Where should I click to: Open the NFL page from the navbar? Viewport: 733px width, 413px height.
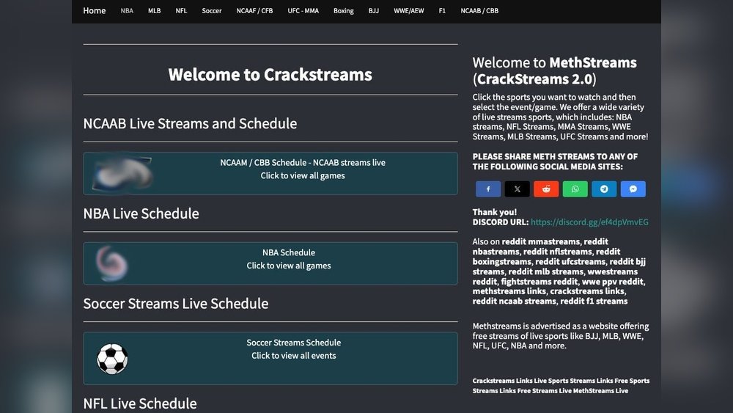(181, 11)
